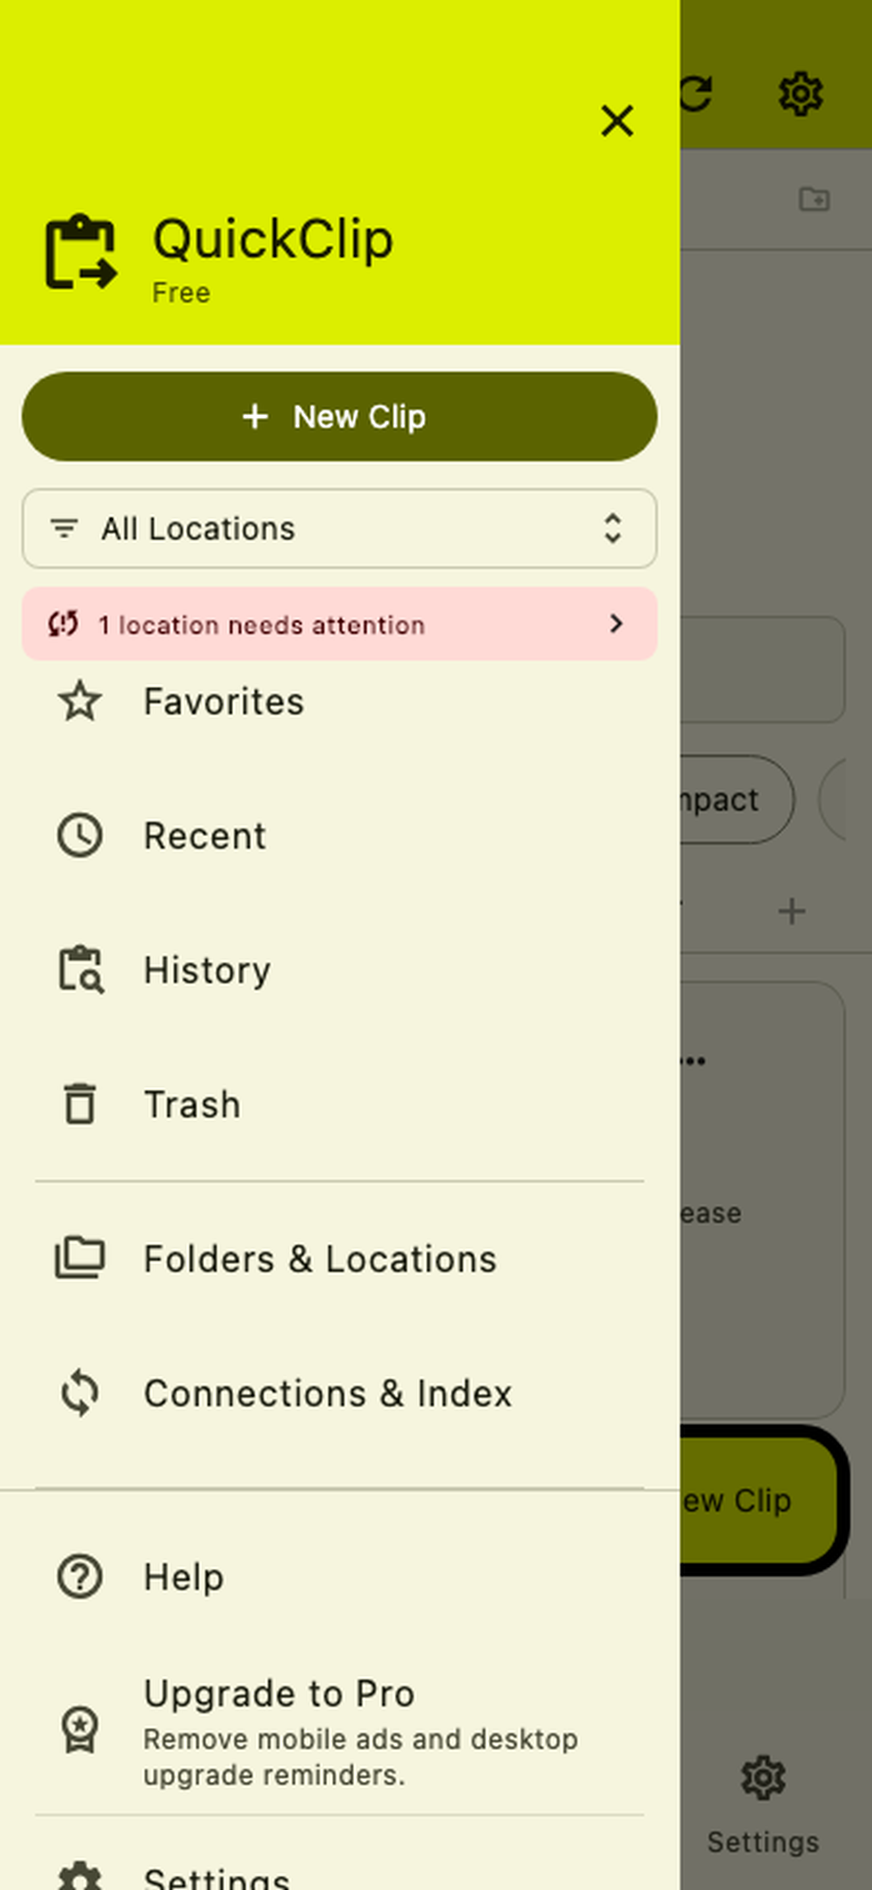Click the Connections sync arrows icon
872x1890 pixels.
coord(80,1393)
